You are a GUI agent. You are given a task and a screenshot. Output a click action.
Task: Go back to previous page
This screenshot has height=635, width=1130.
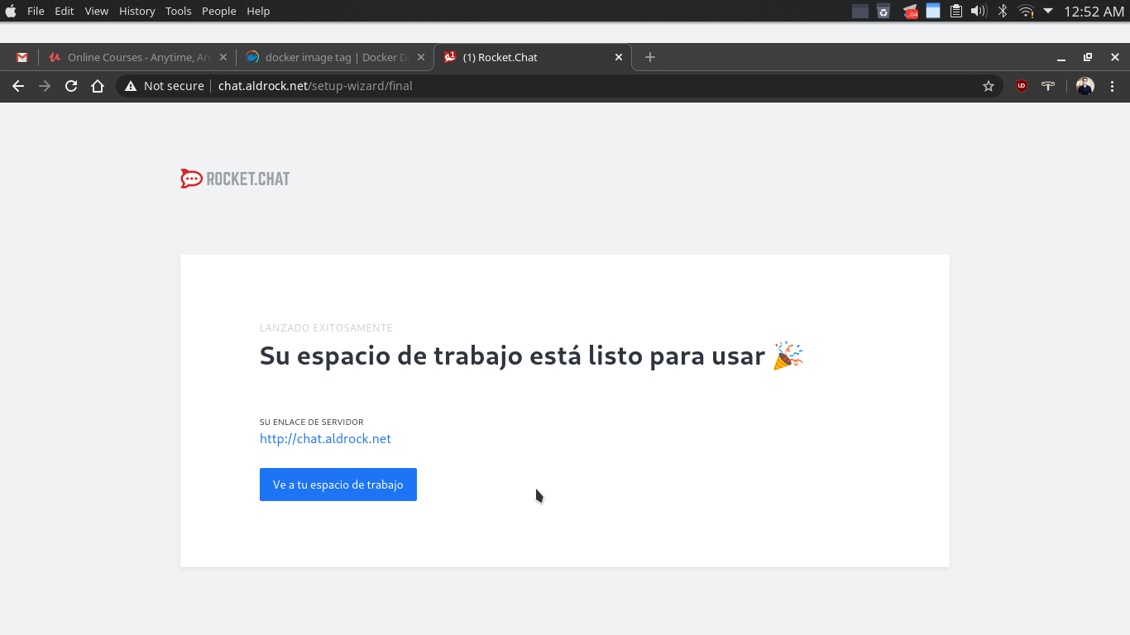pos(18,86)
